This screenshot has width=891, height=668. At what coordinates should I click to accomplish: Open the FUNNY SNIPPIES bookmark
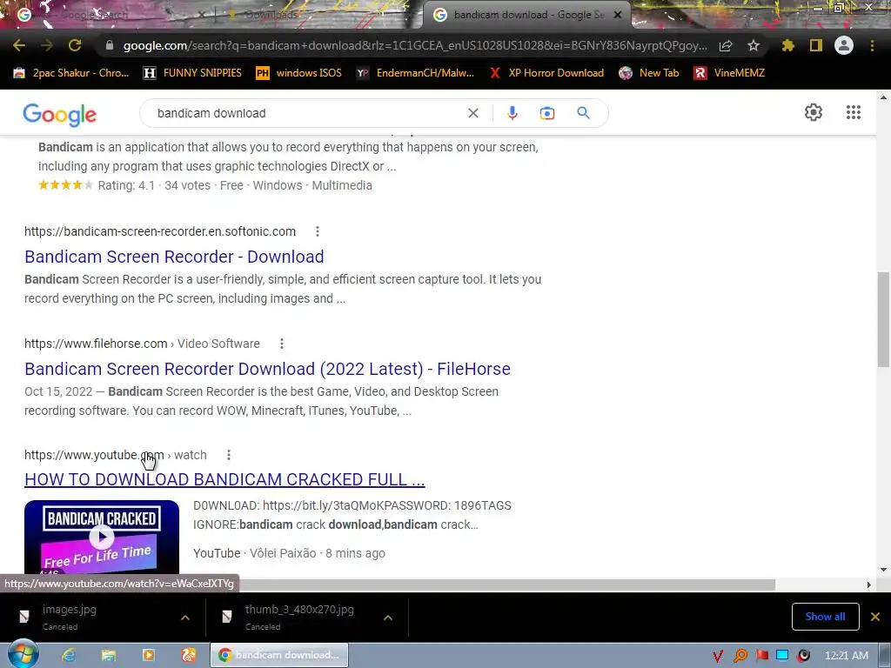pos(192,73)
